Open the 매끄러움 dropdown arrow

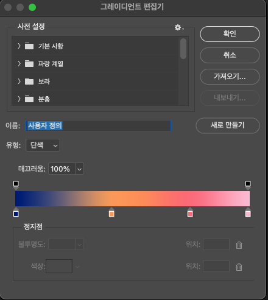[x=79, y=169]
